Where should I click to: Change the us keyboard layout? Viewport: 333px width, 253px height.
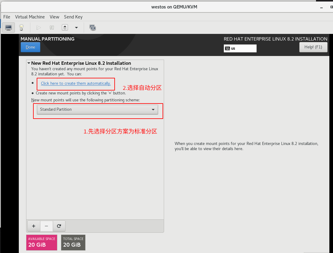240,48
